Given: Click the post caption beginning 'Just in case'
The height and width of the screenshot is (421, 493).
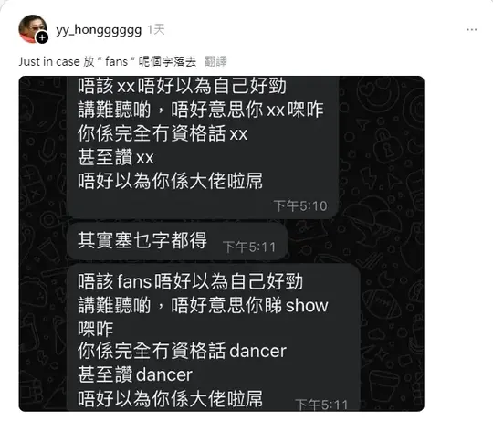Looking at the screenshot, I should coord(108,61).
